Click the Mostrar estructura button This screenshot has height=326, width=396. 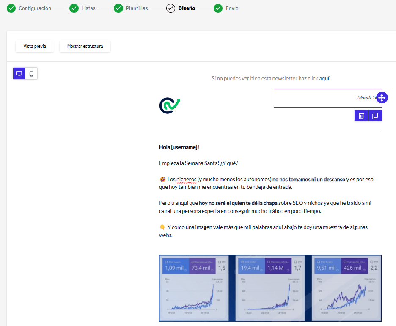[x=85, y=47]
